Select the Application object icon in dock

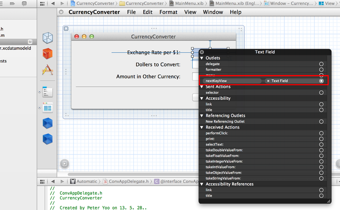tap(47, 69)
